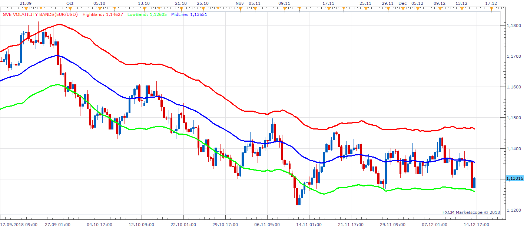This screenshot has height=229, width=527.
Task: Click the Nov month label on top axis
Action: tap(240, 3)
